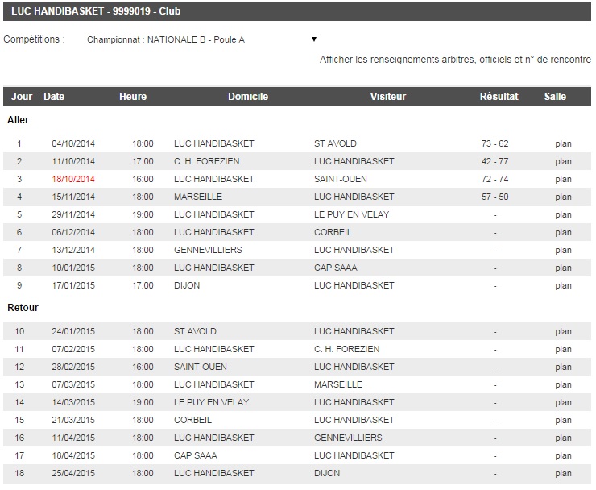Open the plan link for the 28/02/2015 match
Viewport: 596px width, 490px height.
click(563, 367)
